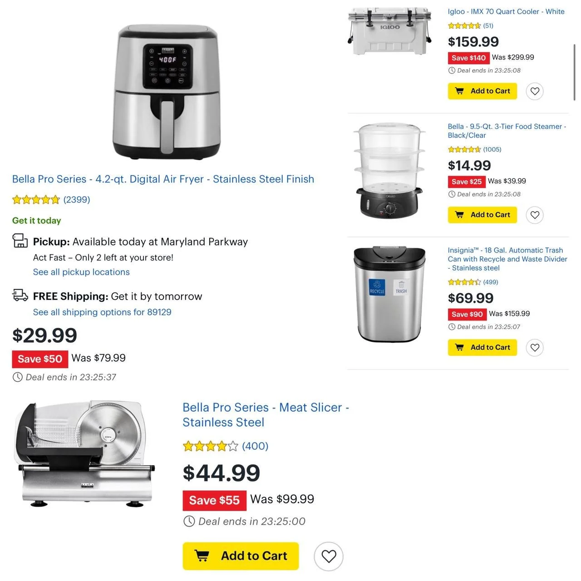Add the Bella Food Steamer to cart
The image size is (581, 581).
[482, 215]
